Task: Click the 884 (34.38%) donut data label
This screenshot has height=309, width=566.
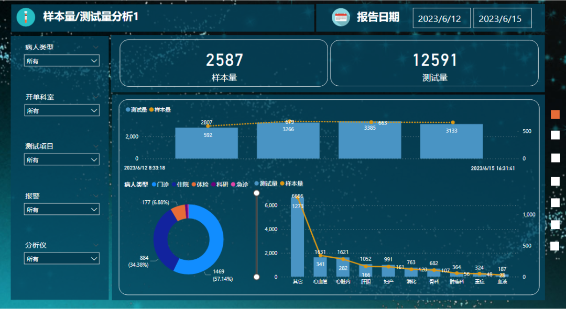Action: pyautogui.click(x=139, y=261)
